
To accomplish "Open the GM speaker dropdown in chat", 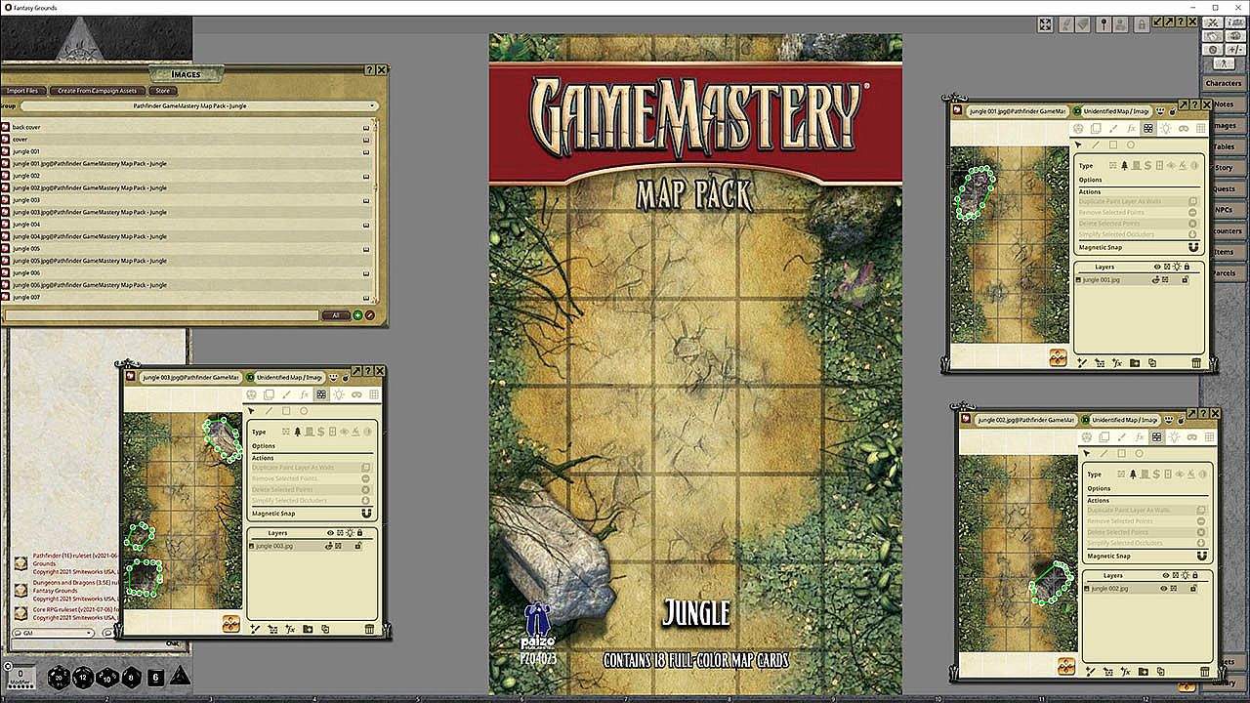I will tap(54, 633).
